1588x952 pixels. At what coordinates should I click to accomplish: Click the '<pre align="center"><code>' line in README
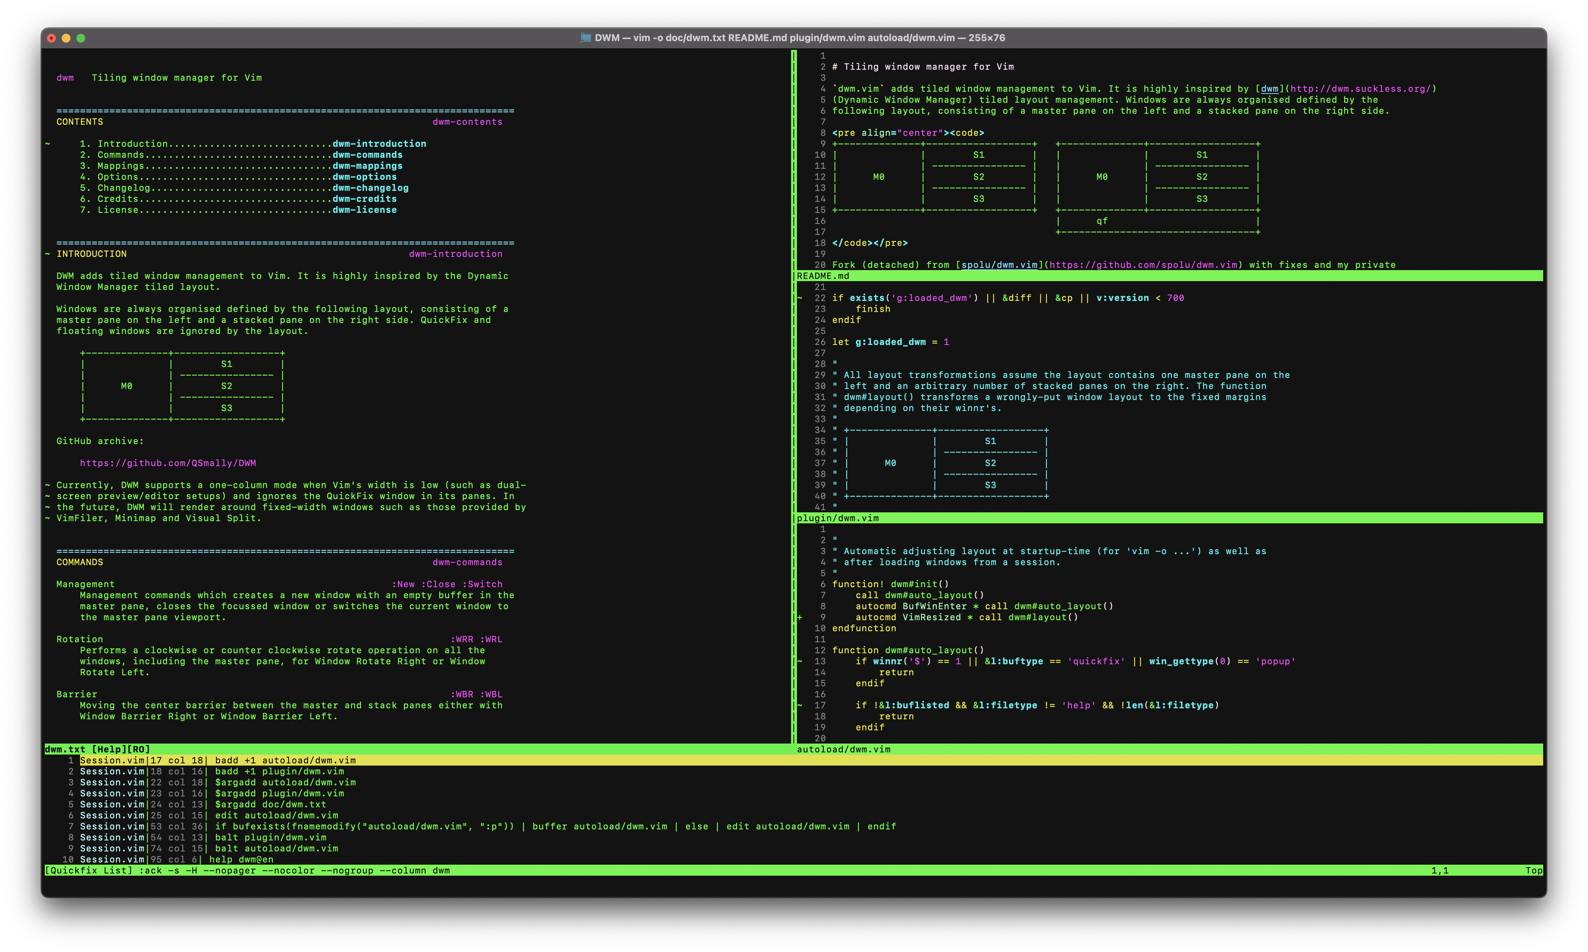[907, 133]
